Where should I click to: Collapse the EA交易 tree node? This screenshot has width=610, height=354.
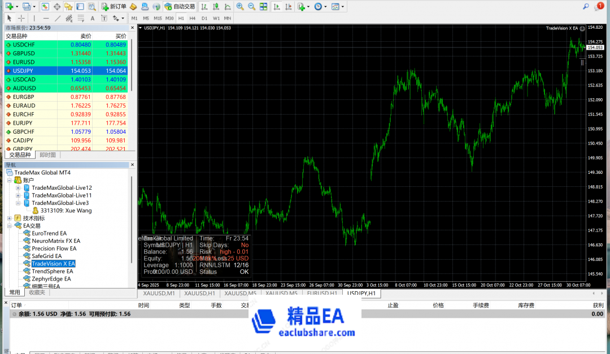pyautogui.click(x=10, y=226)
